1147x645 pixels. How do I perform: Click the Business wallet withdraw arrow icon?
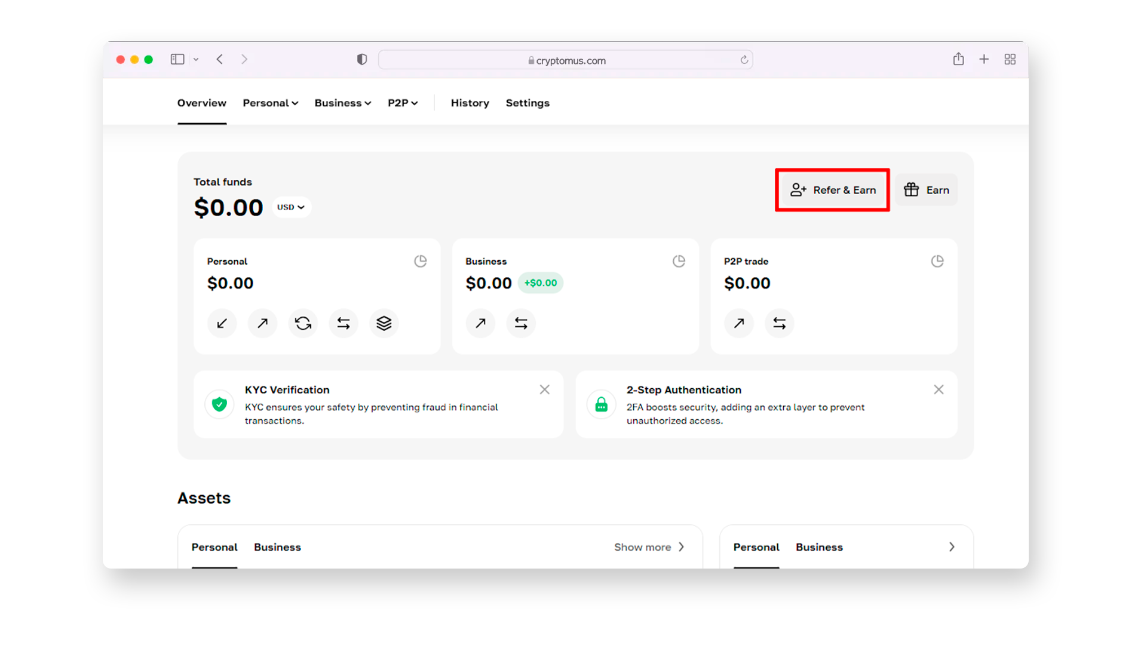tap(480, 323)
